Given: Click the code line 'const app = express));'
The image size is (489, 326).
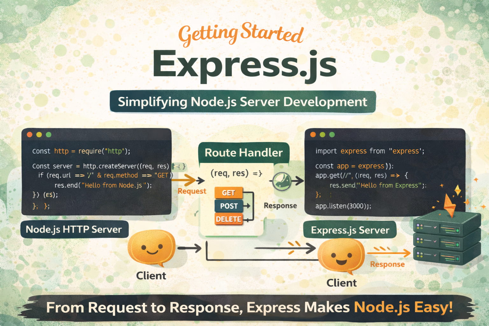Looking at the screenshot, I should [x=354, y=166].
